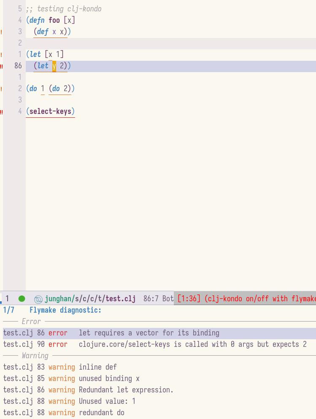Go to the 'Unused value: 1' warning

click(107, 401)
